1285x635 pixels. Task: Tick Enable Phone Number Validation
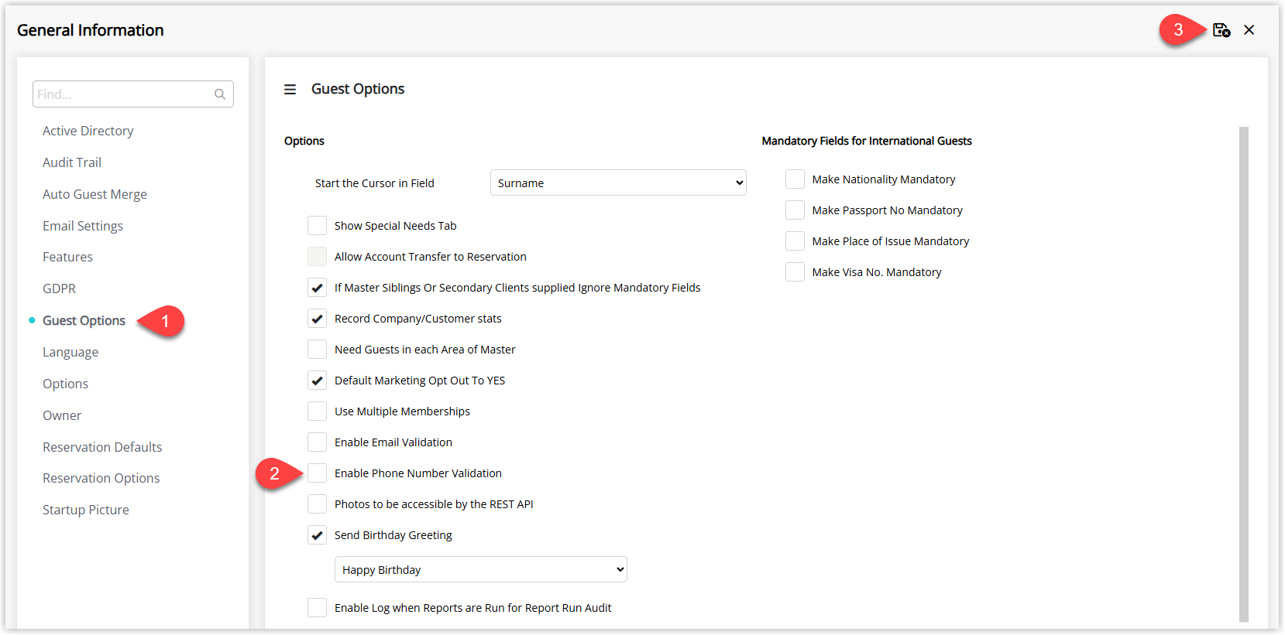pyautogui.click(x=317, y=473)
